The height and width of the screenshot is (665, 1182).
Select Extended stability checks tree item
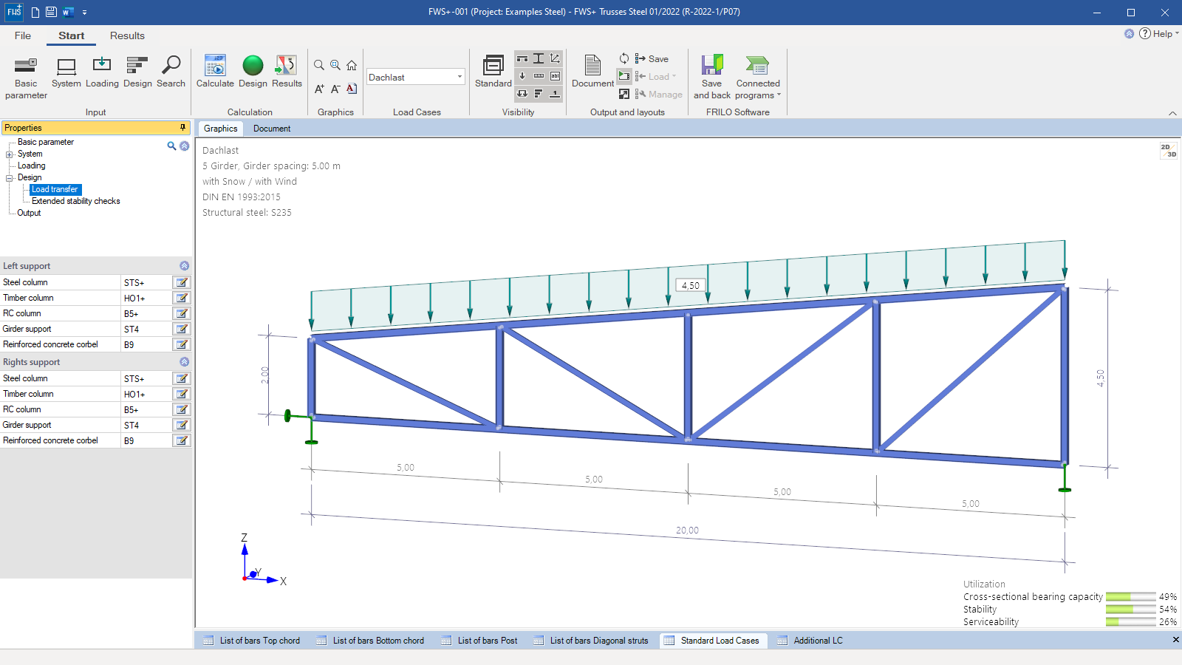pyautogui.click(x=75, y=201)
